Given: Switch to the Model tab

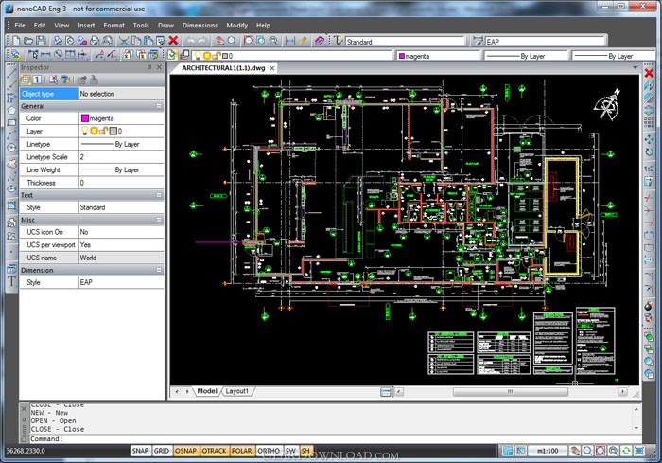Looking at the screenshot, I should (207, 391).
